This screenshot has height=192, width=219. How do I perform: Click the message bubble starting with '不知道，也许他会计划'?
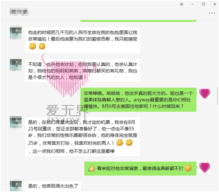click(x=82, y=71)
